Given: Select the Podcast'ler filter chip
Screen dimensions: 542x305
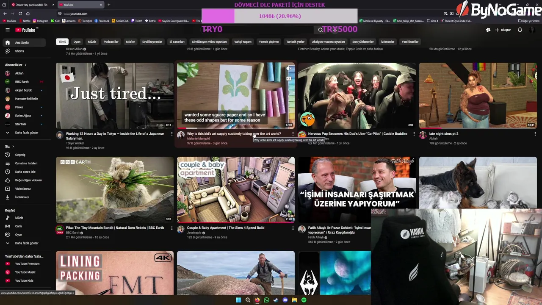Looking at the screenshot, I should tap(111, 42).
